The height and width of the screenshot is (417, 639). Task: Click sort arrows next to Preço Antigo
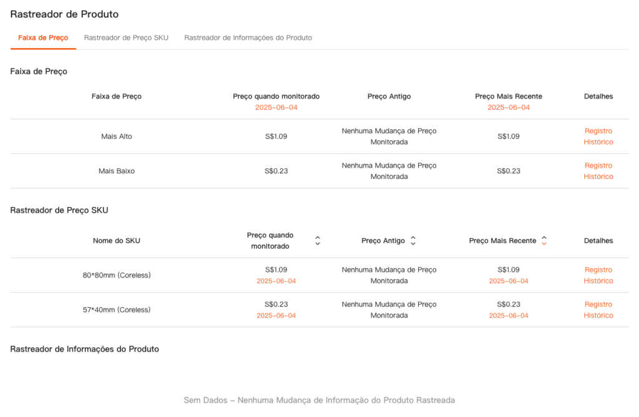coord(413,241)
